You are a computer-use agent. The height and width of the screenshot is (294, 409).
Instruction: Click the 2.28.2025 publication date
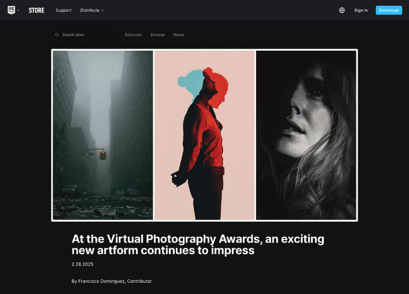82,264
